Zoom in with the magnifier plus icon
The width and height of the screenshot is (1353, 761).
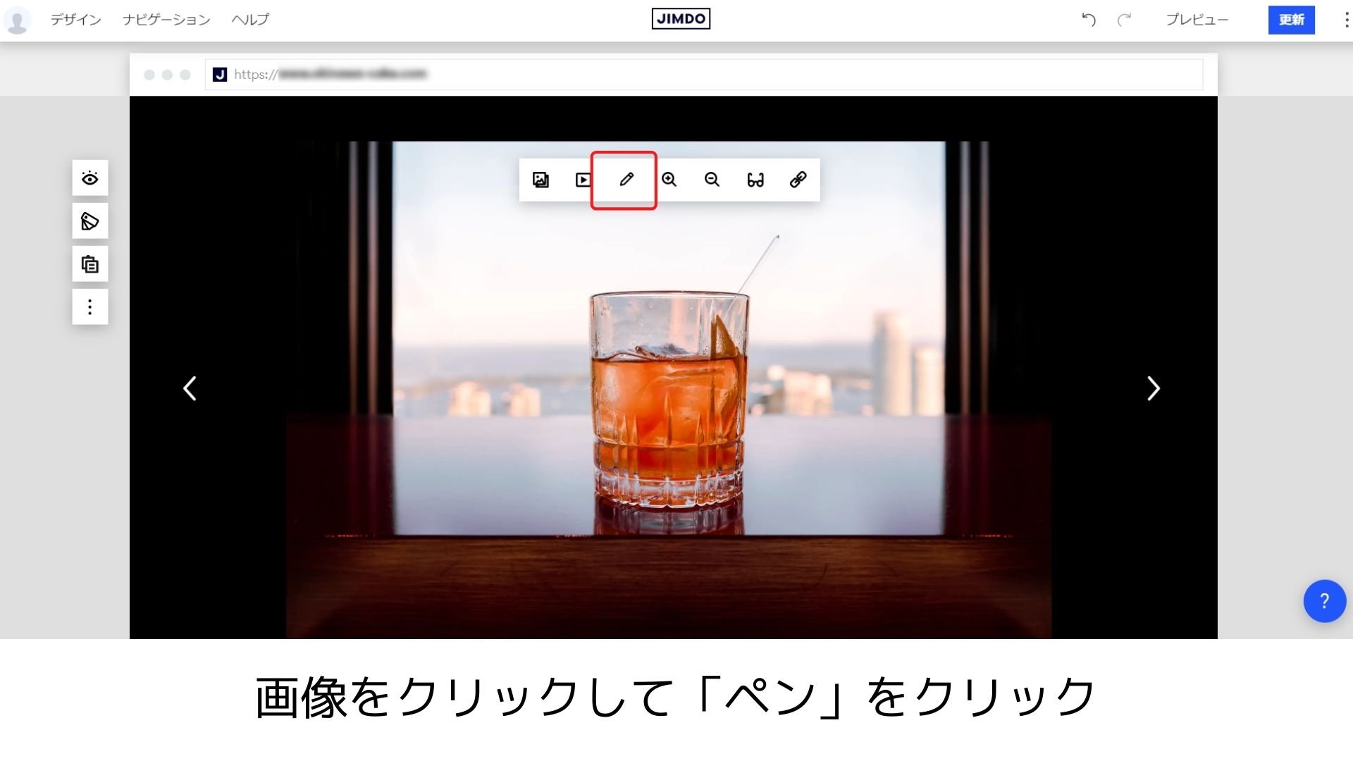coord(669,180)
